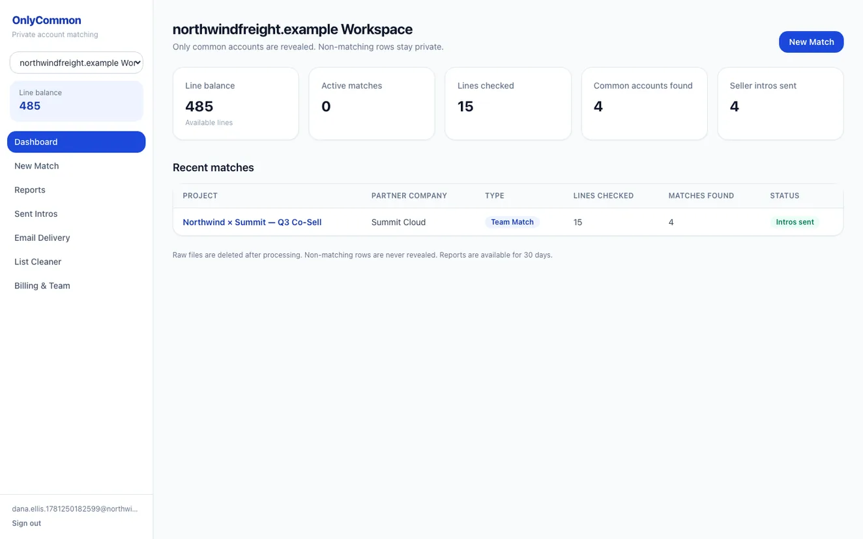The width and height of the screenshot is (863, 539).
Task: Click the TYPE column header
Action: pos(495,196)
